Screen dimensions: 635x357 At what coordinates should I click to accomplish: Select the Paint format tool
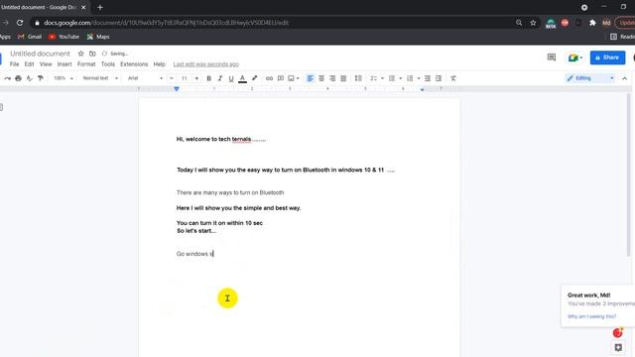click(x=40, y=78)
